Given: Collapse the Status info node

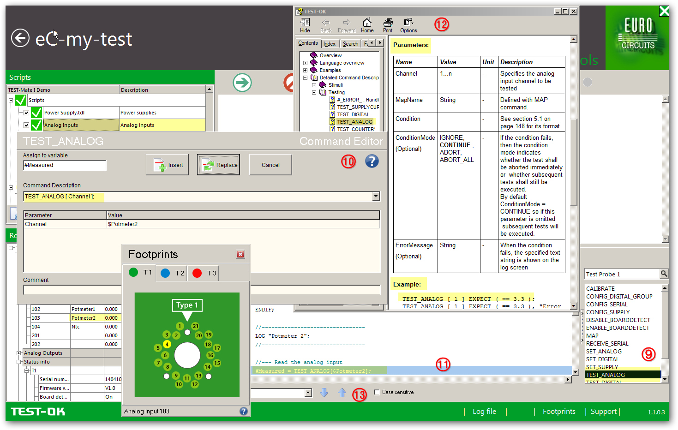Looking at the screenshot, I should 19,362.
